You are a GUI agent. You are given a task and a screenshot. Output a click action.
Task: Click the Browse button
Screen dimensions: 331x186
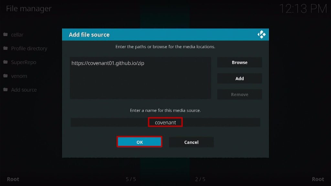[240, 62]
